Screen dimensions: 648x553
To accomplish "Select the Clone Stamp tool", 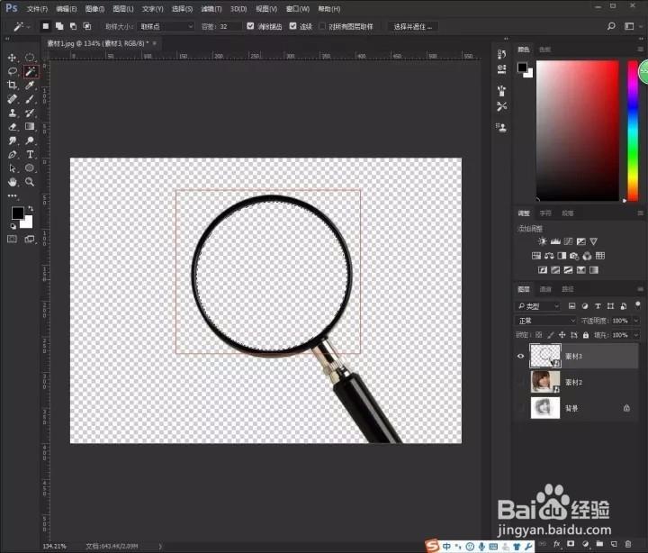I will coord(13,113).
